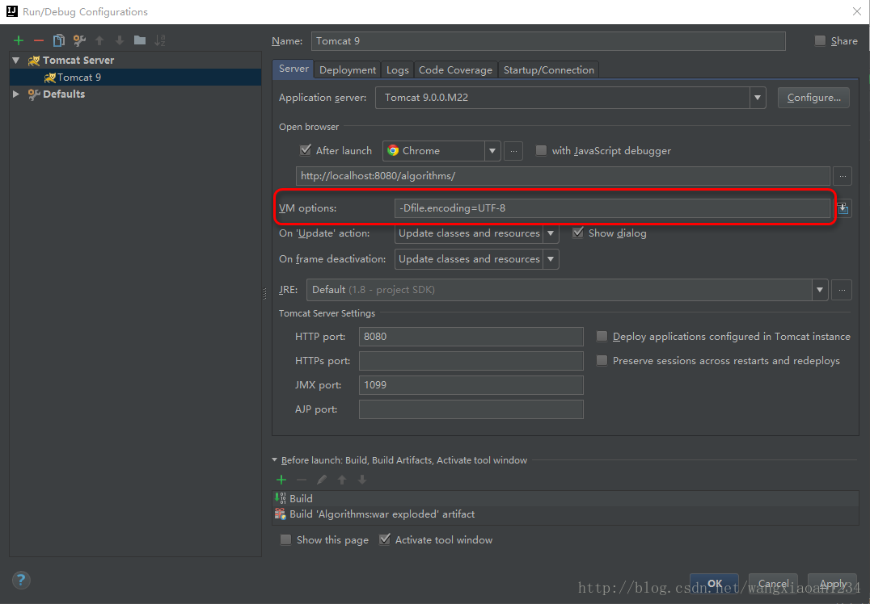
Task: Click the HTTPs port field
Action: click(471, 361)
